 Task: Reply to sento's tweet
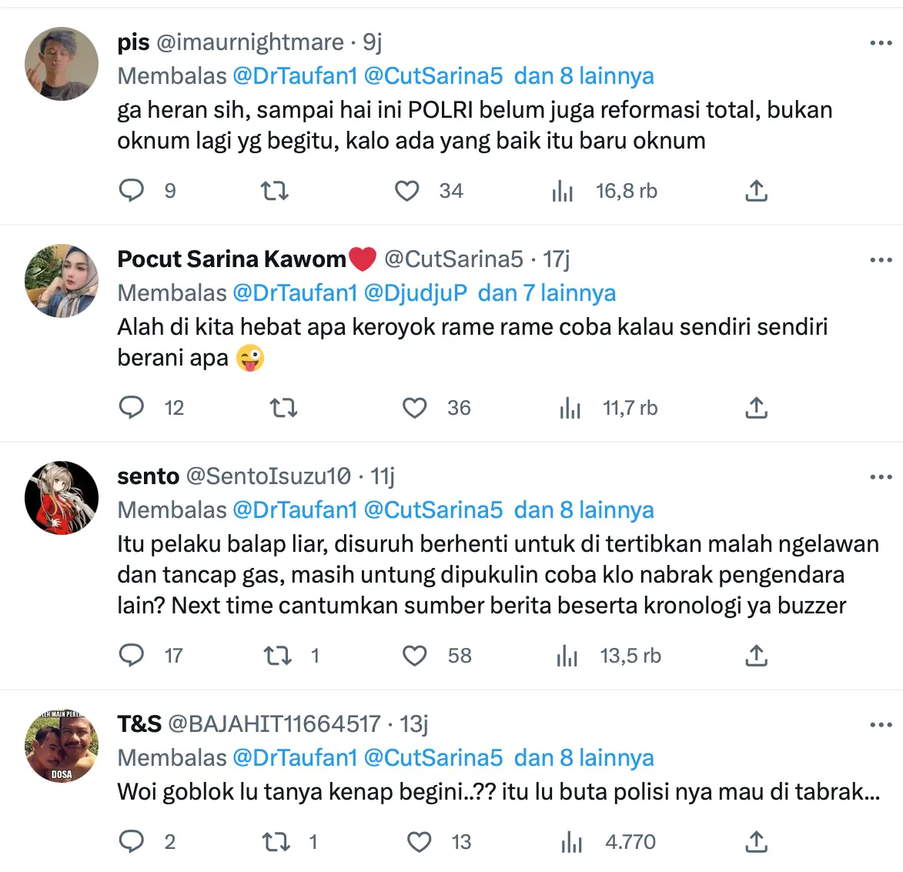click(x=132, y=655)
